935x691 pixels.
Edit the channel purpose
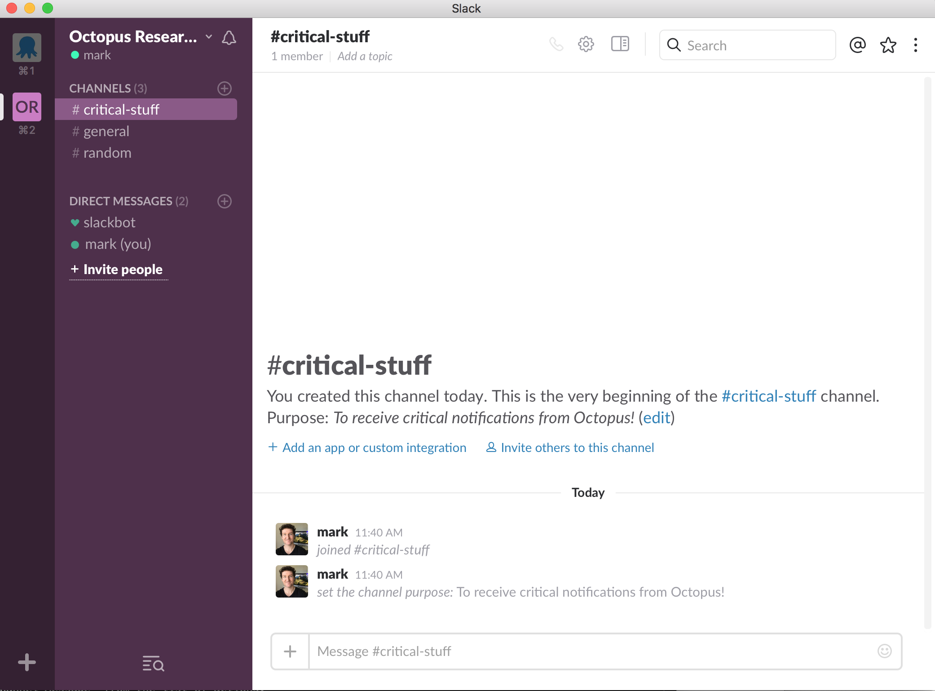coord(656,417)
